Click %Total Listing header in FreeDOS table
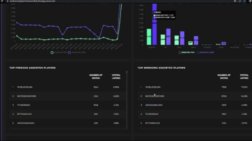The width and height of the screenshot is (252, 141). tap(116, 77)
